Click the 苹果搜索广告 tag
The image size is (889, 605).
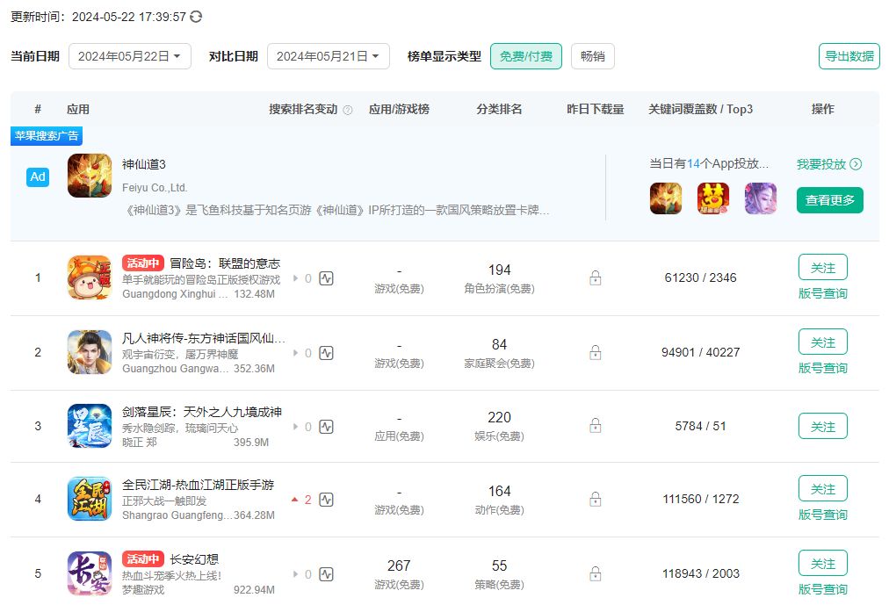47,136
